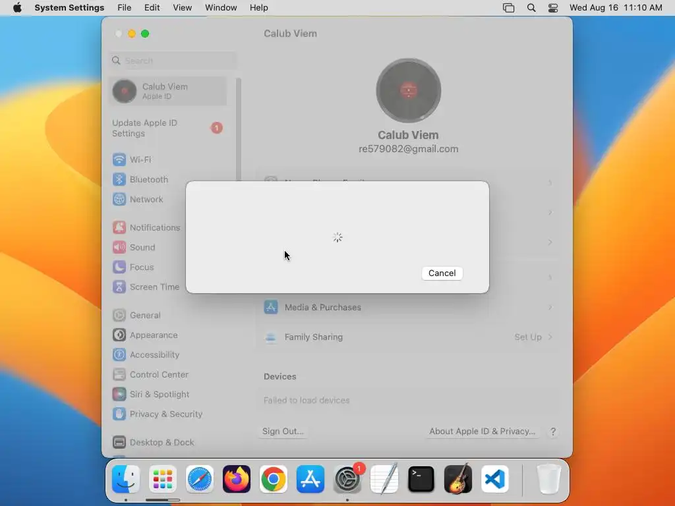Open Visual Studio Code from the Dock
675x506 pixels.
(x=495, y=479)
